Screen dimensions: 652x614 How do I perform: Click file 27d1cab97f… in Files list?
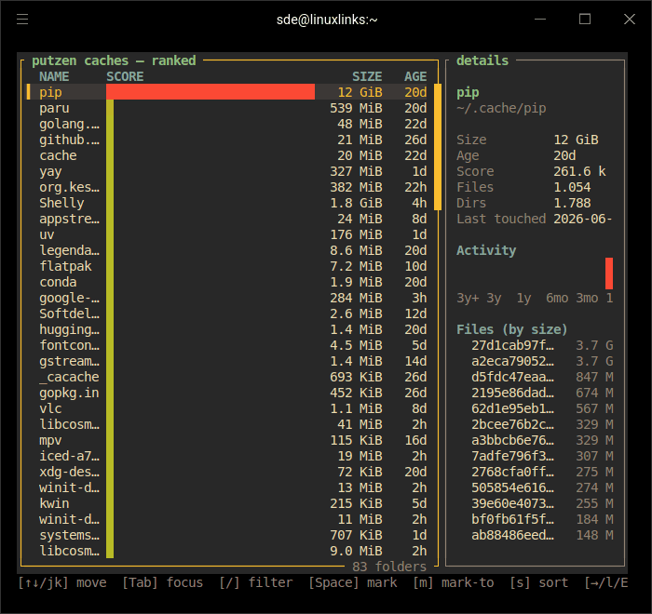(512, 345)
